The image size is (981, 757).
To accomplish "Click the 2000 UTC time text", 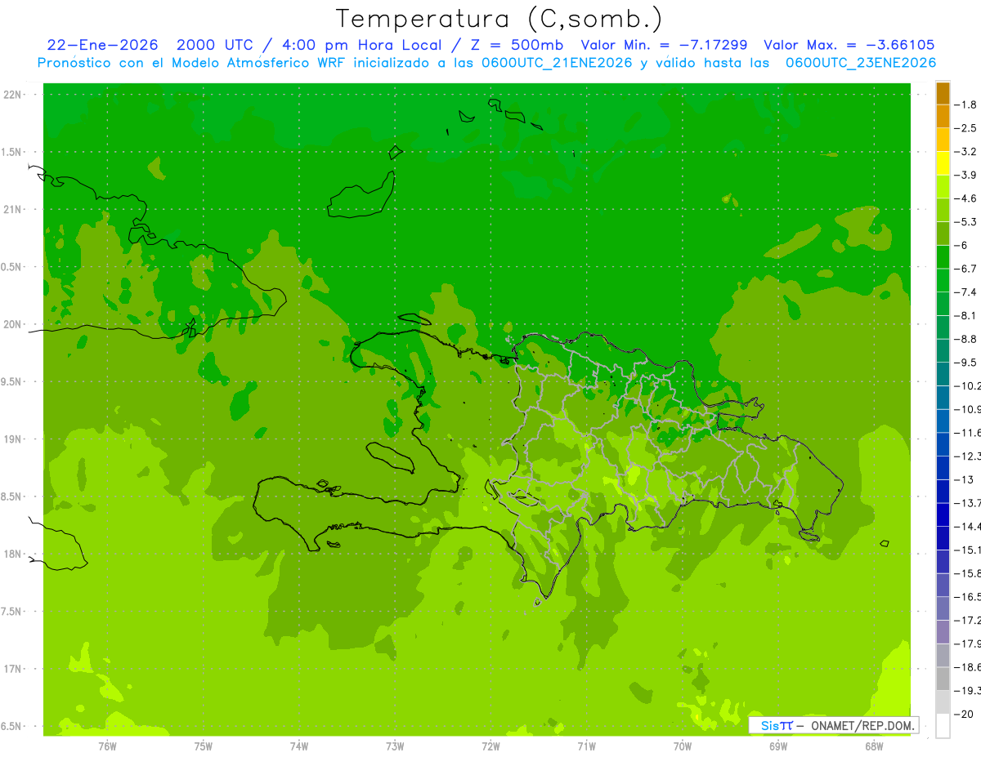I will pyautogui.click(x=215, y=45).
